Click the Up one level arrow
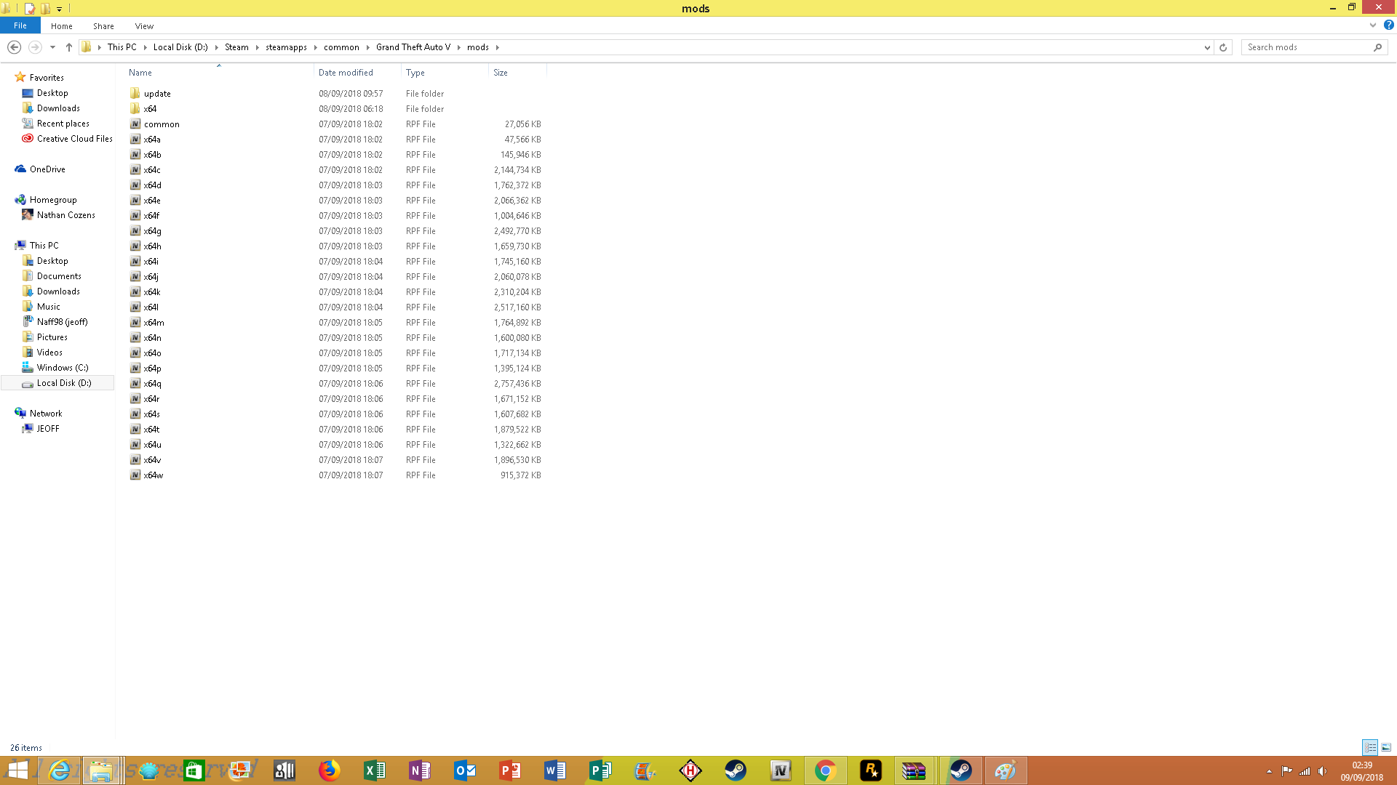The image size is (1397, 785). 69,47
